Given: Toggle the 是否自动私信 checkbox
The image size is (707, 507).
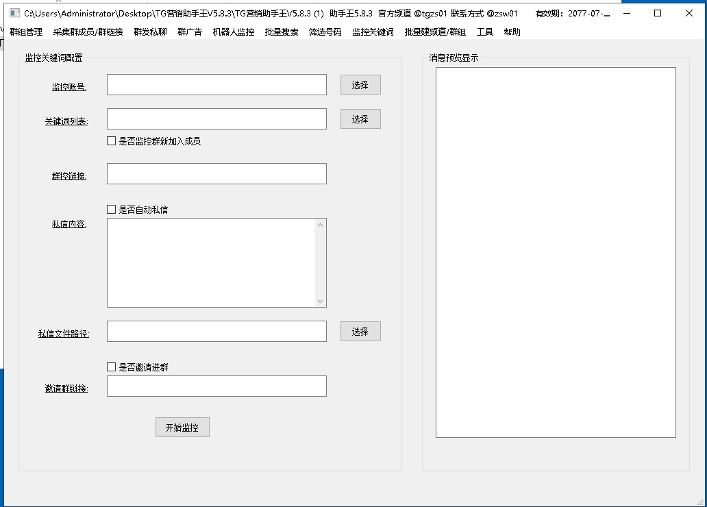Looking at the screenshot, I should (x=112, y=210).
